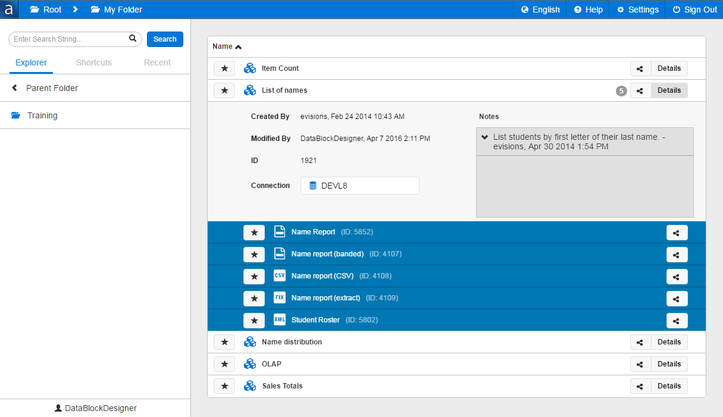Open Details for OLAP

(669, 364)
